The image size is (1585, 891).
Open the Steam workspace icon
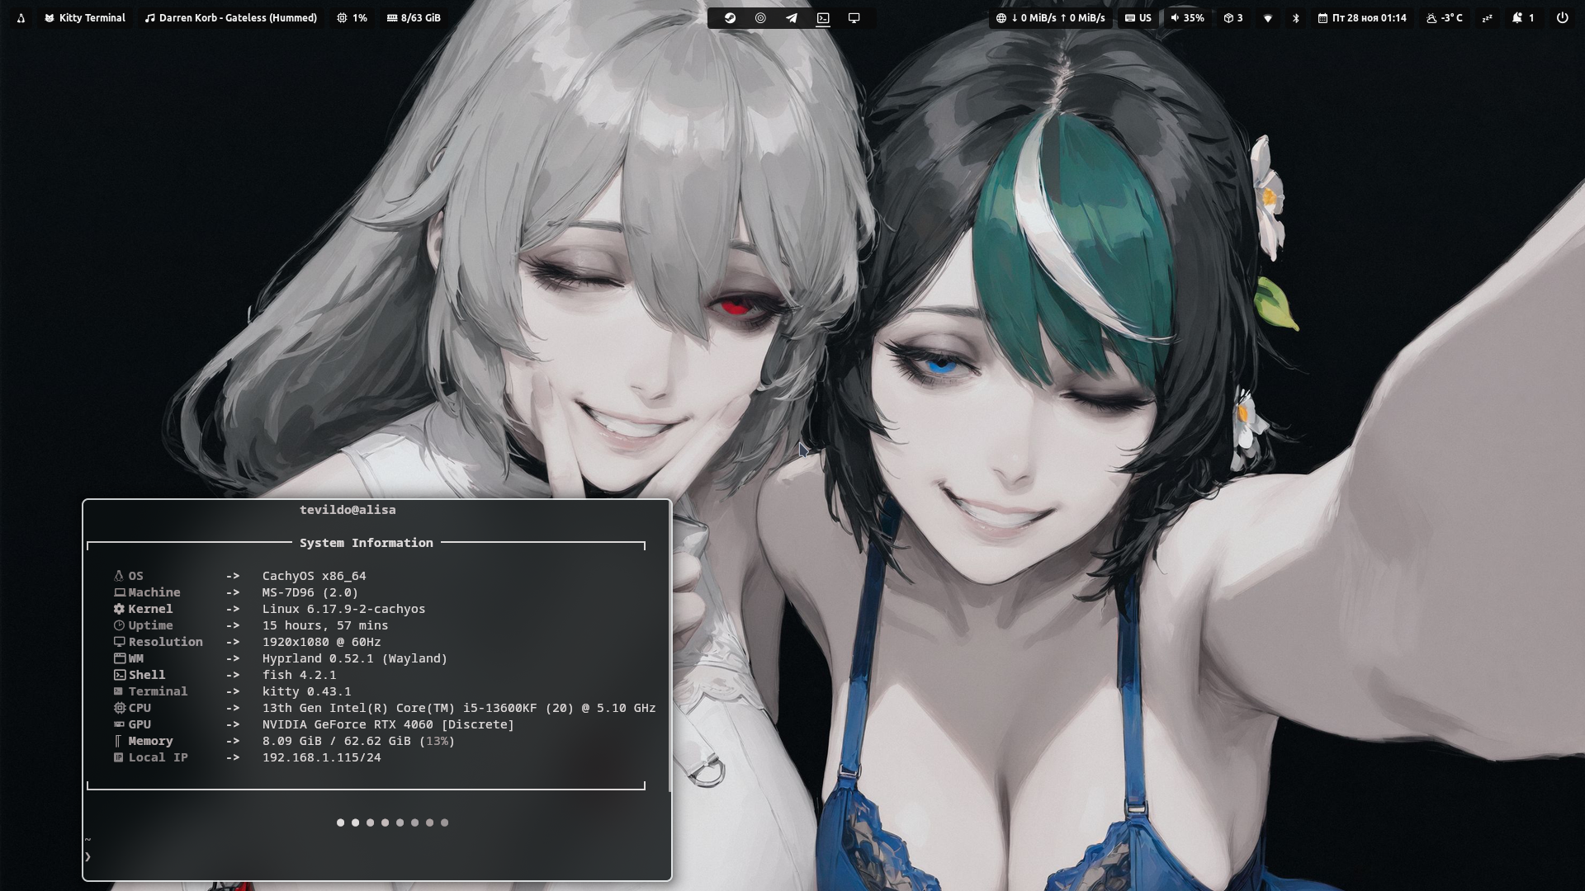click(x=730, y=17)
